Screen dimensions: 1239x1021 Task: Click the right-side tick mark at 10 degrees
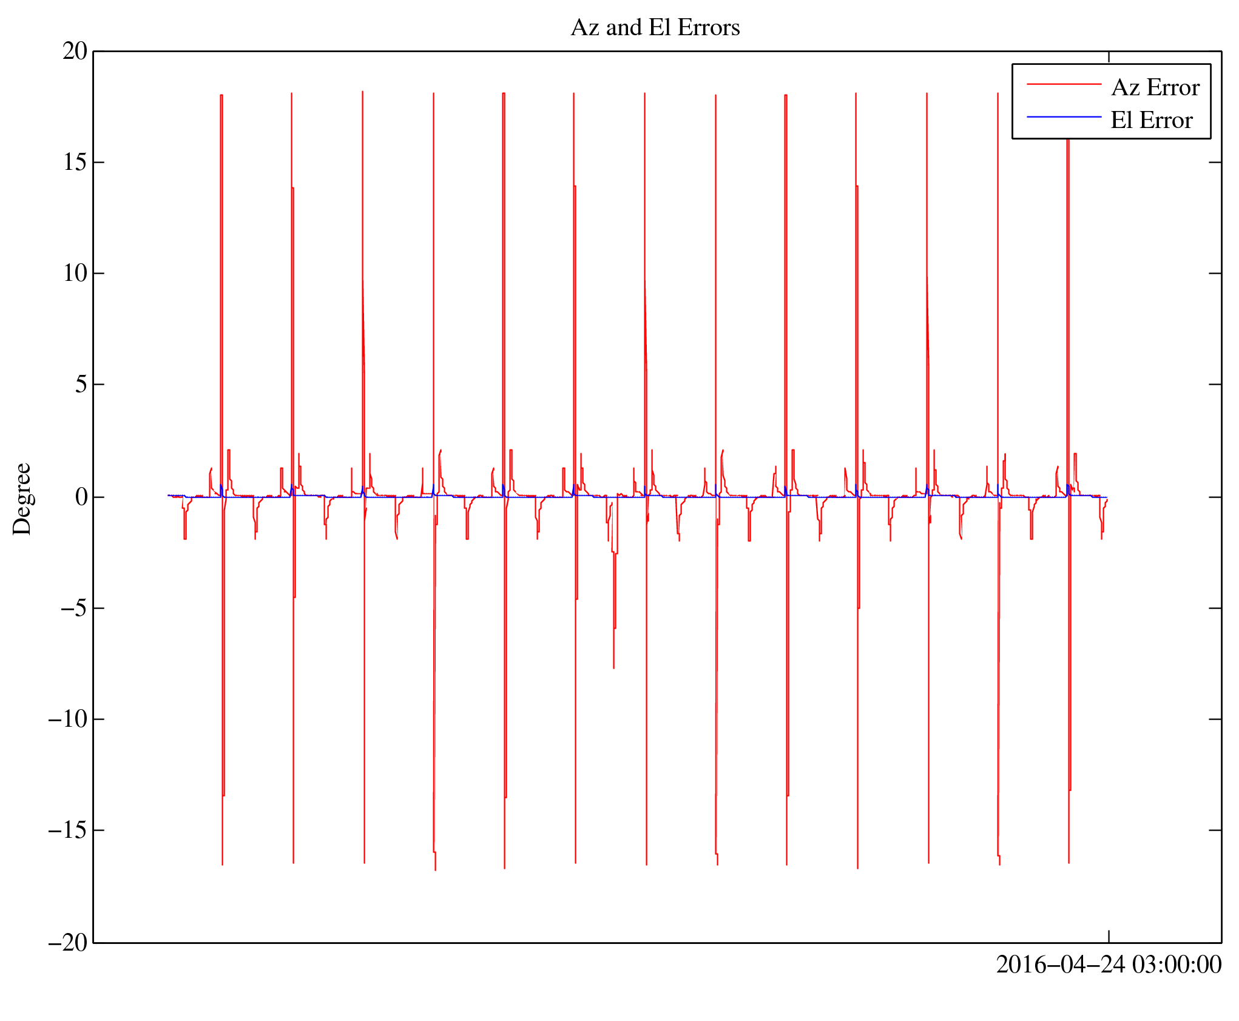point(1215,273)
